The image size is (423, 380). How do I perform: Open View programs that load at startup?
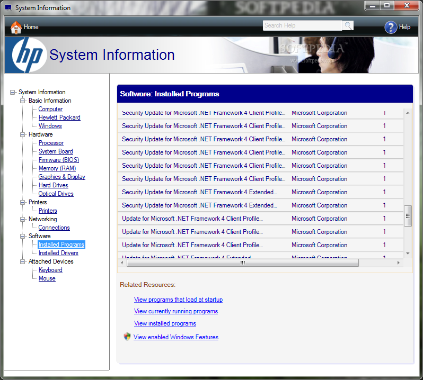[x=178, y=300]
